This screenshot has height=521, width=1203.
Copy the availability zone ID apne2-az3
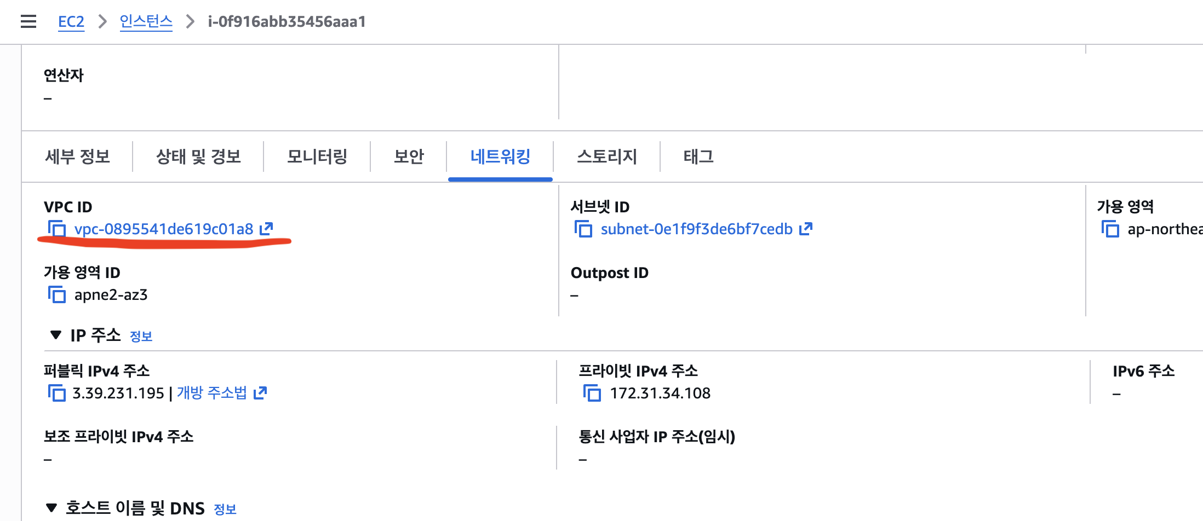coord(57,294)
